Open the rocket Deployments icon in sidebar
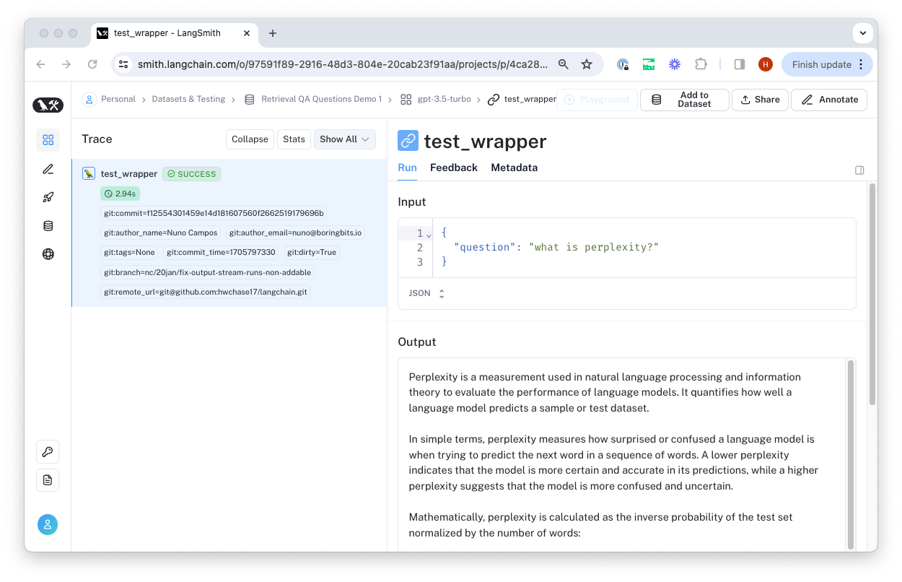This screenshot has height=582, width=902. point(48,197)
